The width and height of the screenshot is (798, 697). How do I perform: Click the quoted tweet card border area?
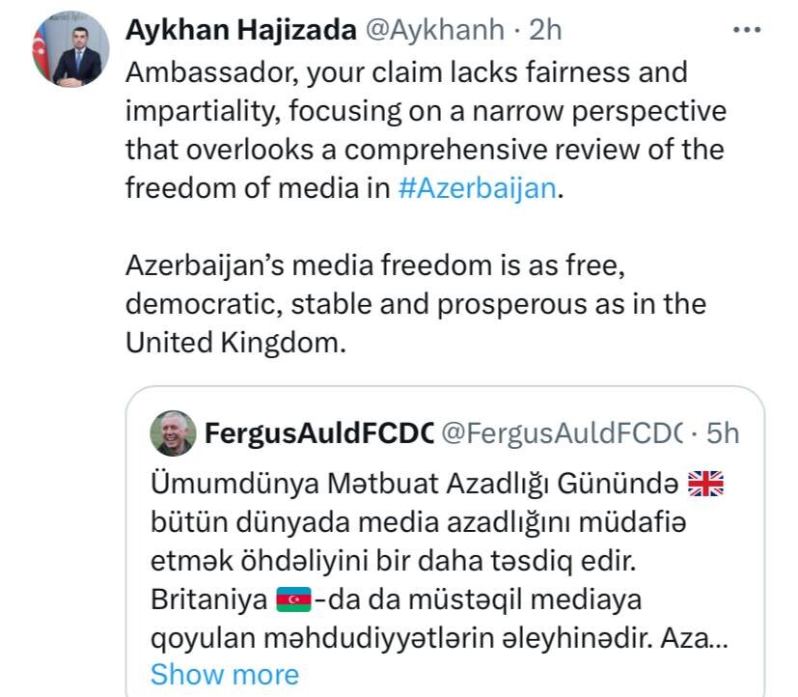[x=445, y=542]
